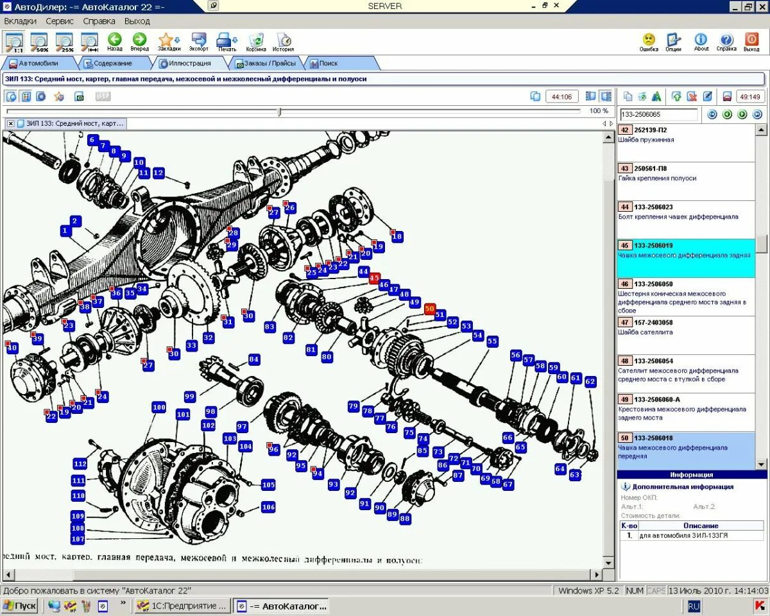770x616 pixels.
Task: Click the RU language indicator in tray
Action: 694,606
